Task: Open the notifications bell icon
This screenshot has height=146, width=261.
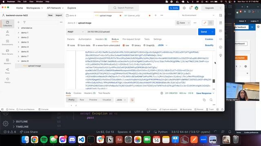Action: coord(190,8)
